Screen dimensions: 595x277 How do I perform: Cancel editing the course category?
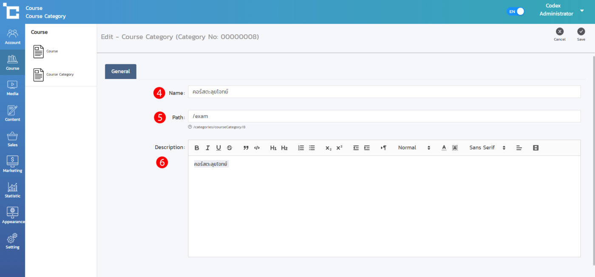point(560,34)
